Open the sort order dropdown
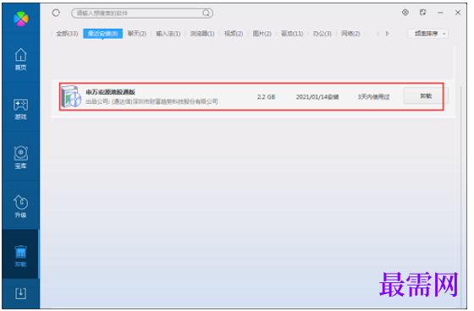Image resolution: width=474 pixels, height=311 pixels. tap(427, 34)
